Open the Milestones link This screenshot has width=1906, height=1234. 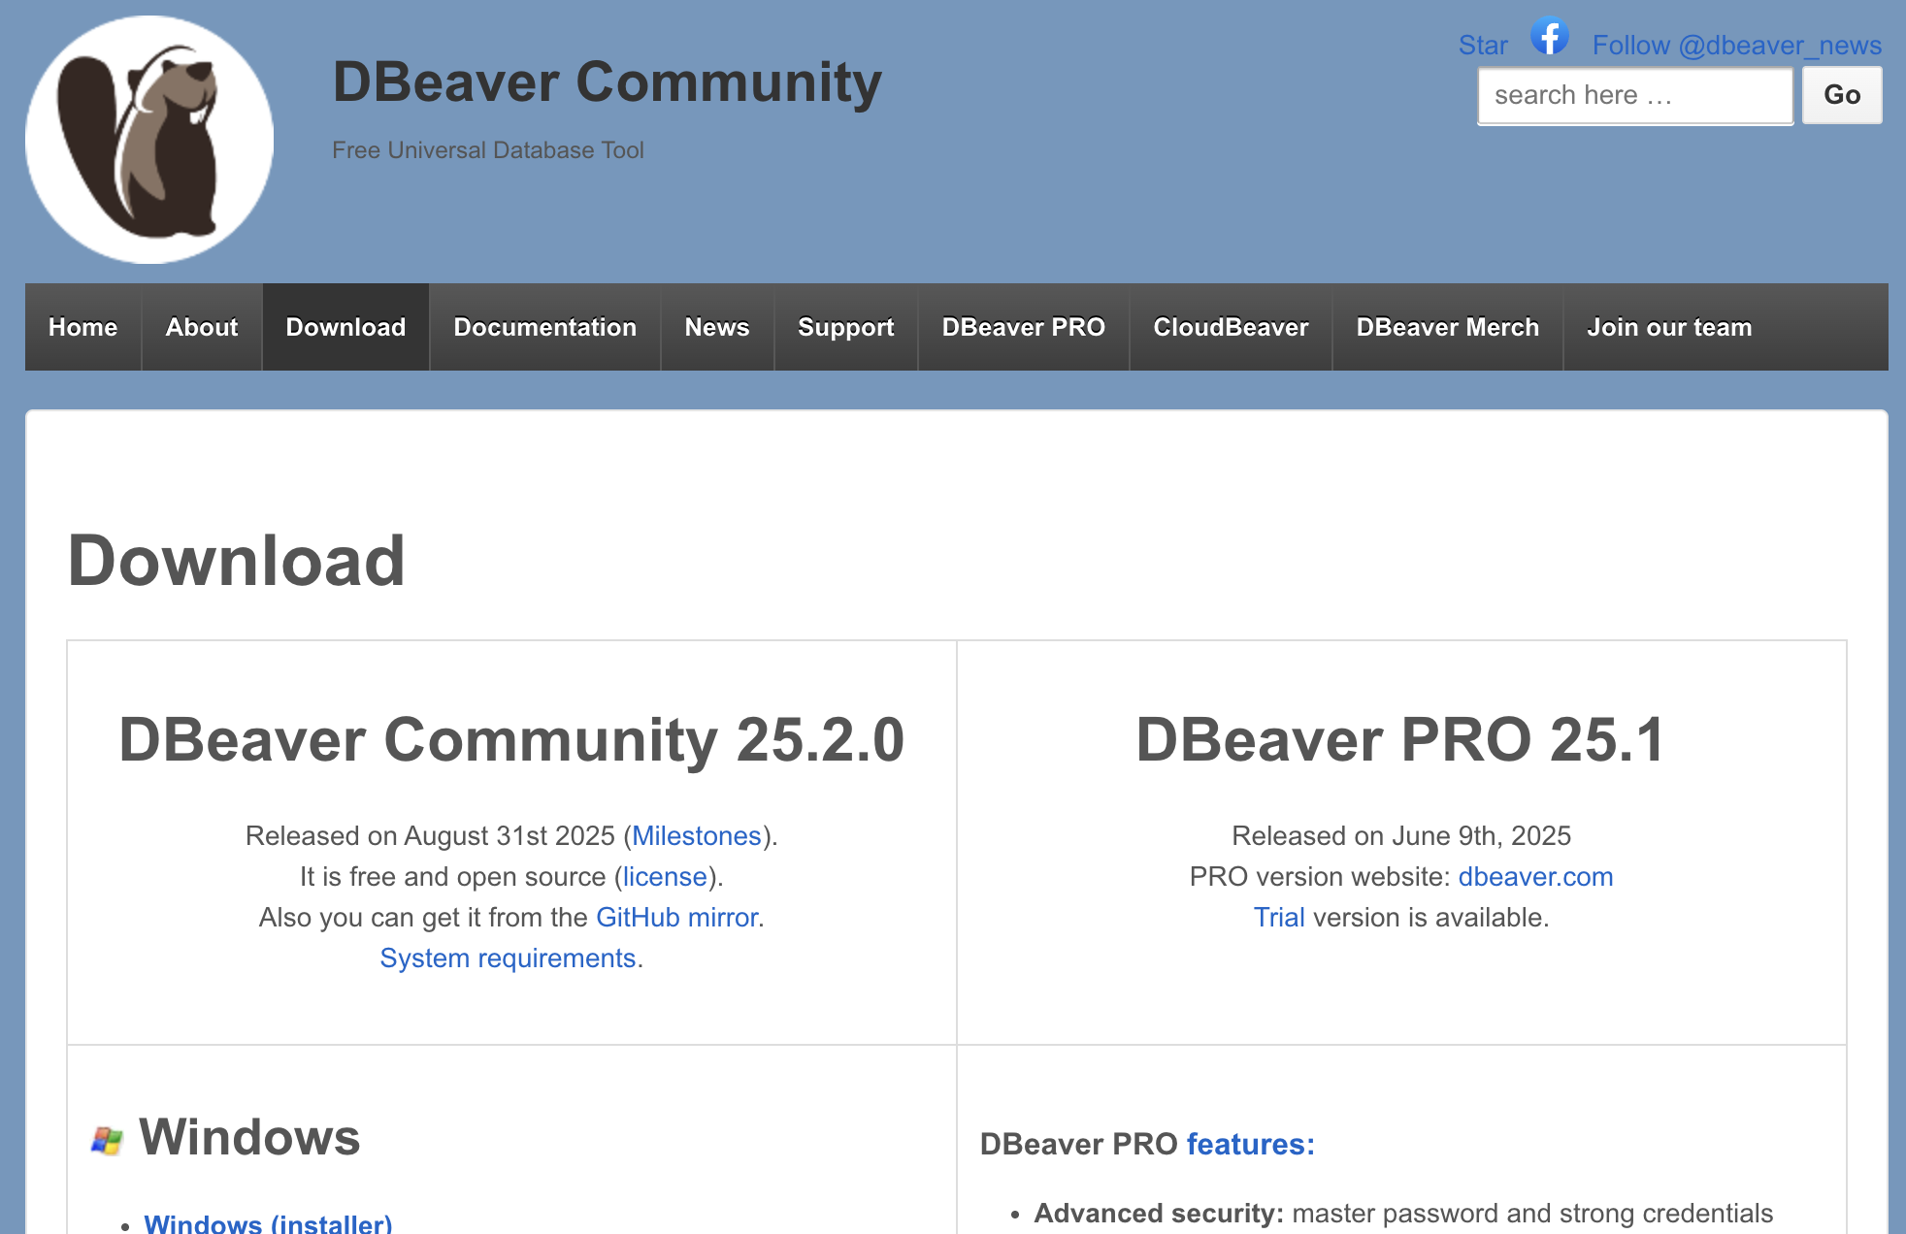[x=697, y=835]
